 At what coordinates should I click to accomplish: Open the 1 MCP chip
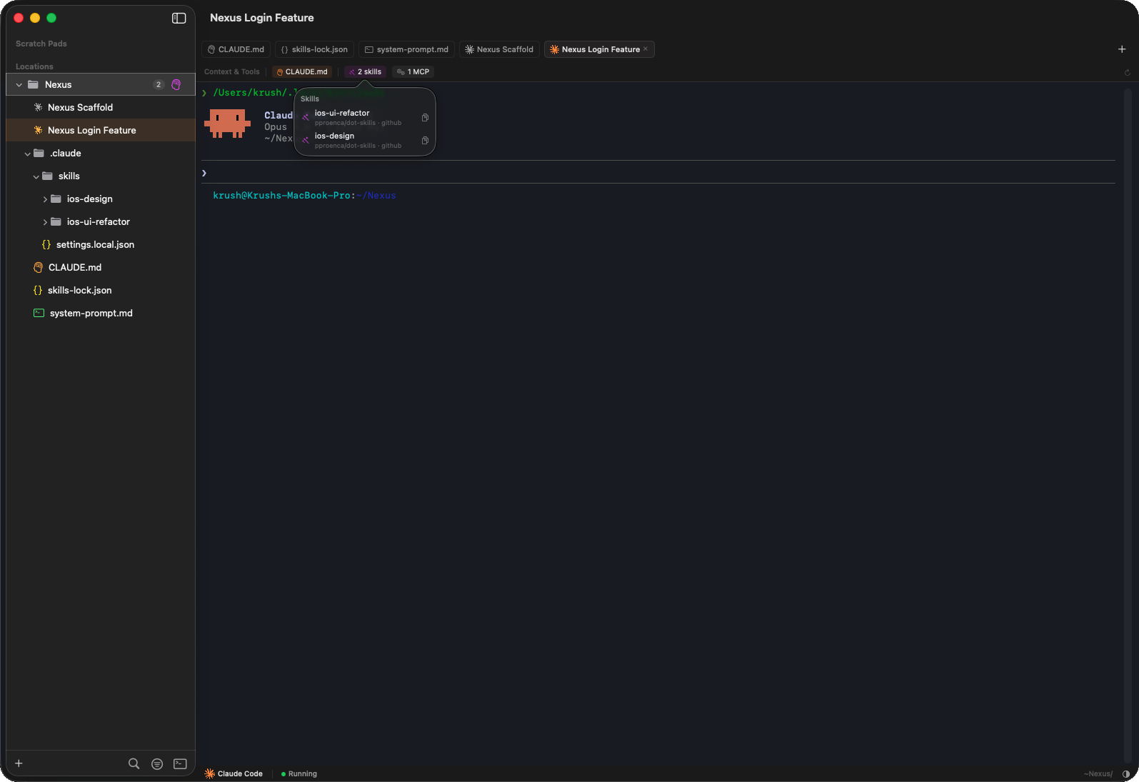coord(413,72)
